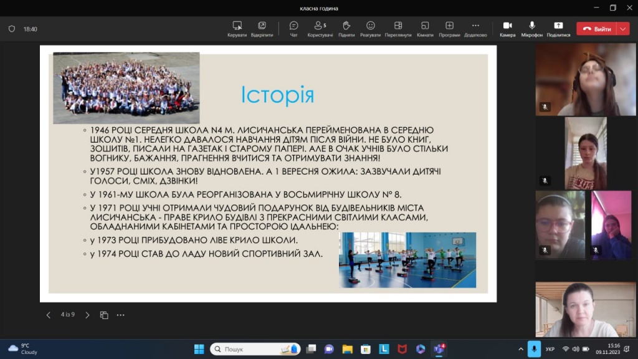The image size is (638, 359).
Task: Toggle the Камера camera on or off
Action: [507, 29]
